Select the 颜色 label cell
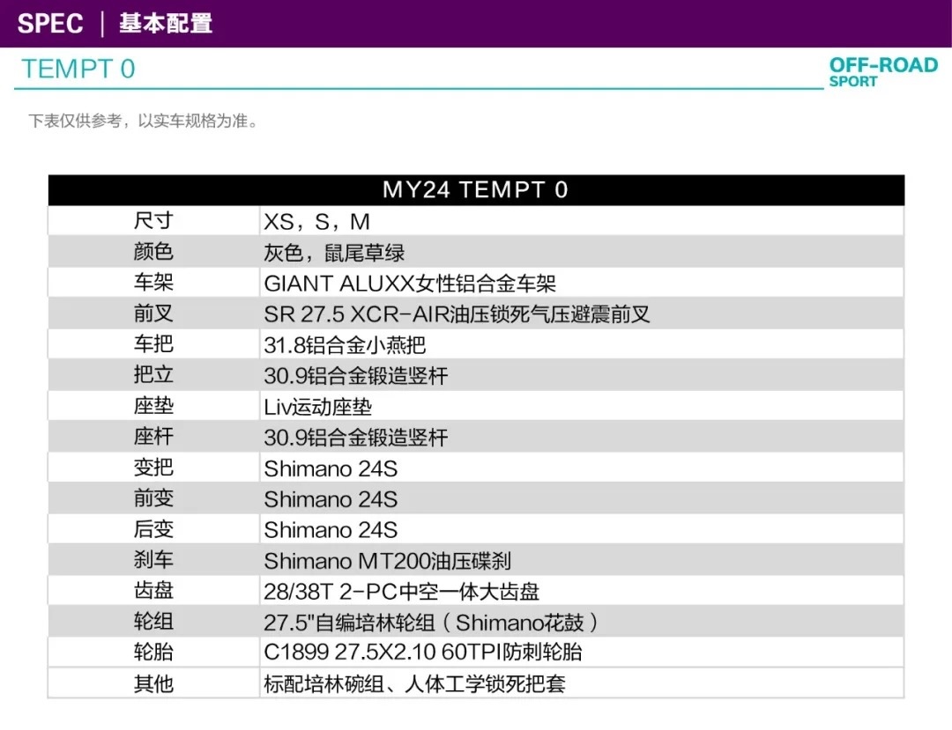 [x=153, y=252]
